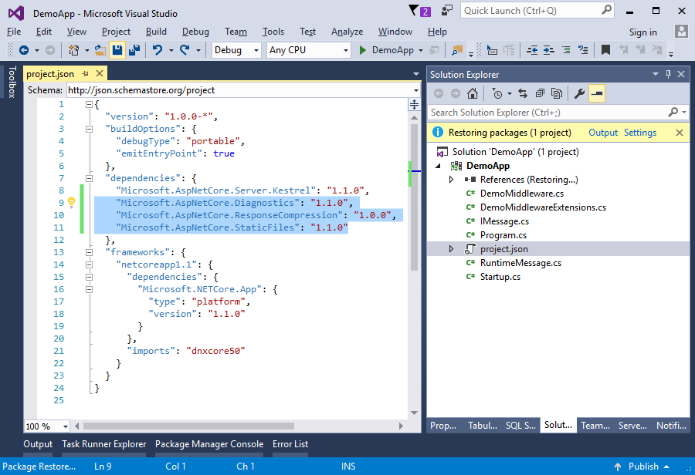Click the Increase Indent icon
The width and height of the screenshot is (695, 475).
coord(549,50)
